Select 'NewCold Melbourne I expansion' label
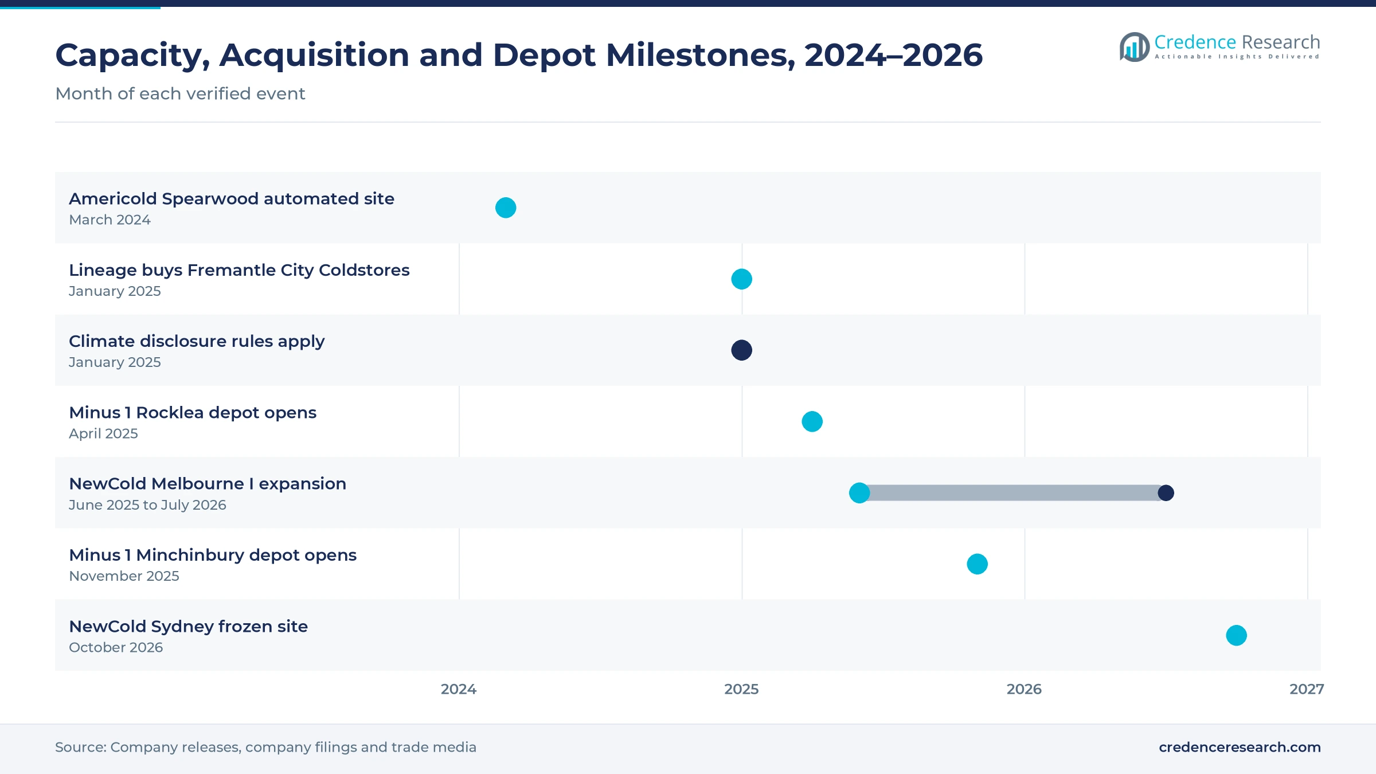The image size is (1376, 774). [208, 484]
